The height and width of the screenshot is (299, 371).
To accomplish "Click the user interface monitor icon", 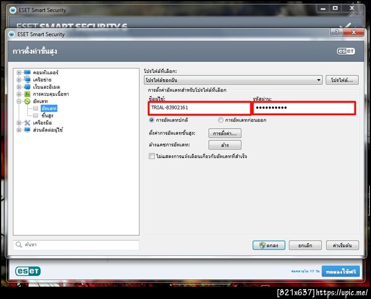I will (27, 130).
